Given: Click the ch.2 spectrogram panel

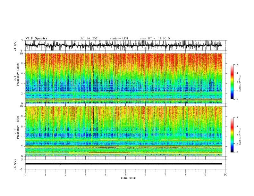Looking at the screenshot, I should tap(124, 131).
